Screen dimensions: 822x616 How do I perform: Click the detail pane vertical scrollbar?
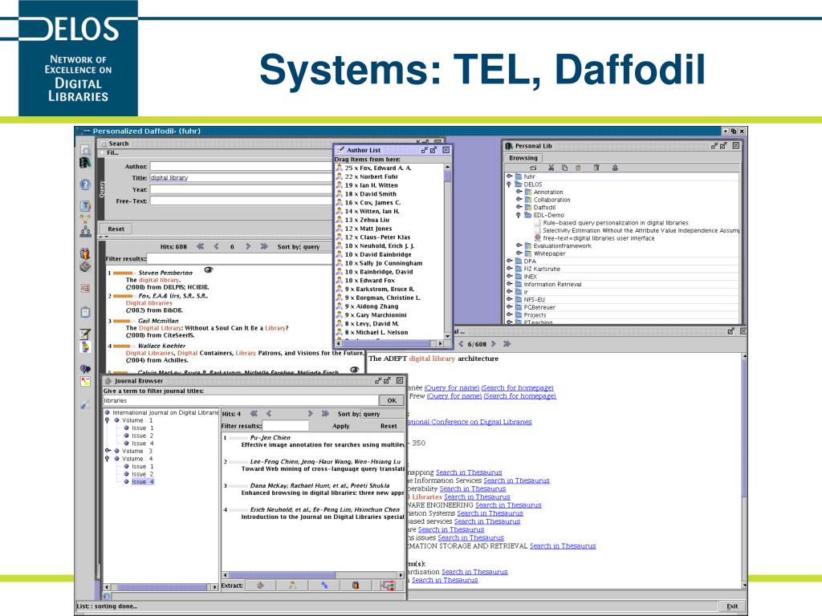point(744,470)
